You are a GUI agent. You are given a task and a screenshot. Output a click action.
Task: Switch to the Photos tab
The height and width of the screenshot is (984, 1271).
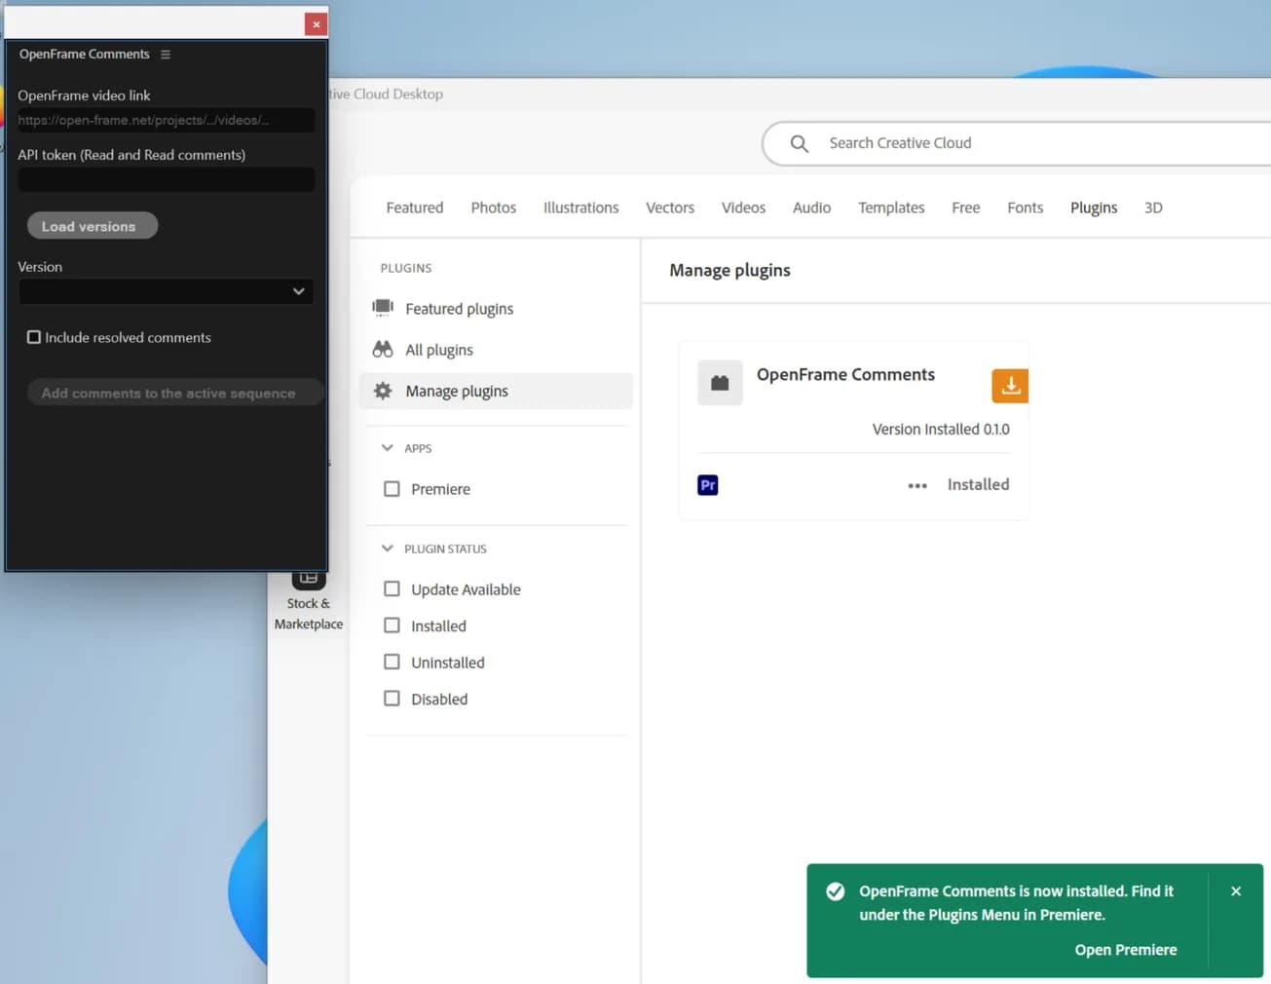pos(494,208)
